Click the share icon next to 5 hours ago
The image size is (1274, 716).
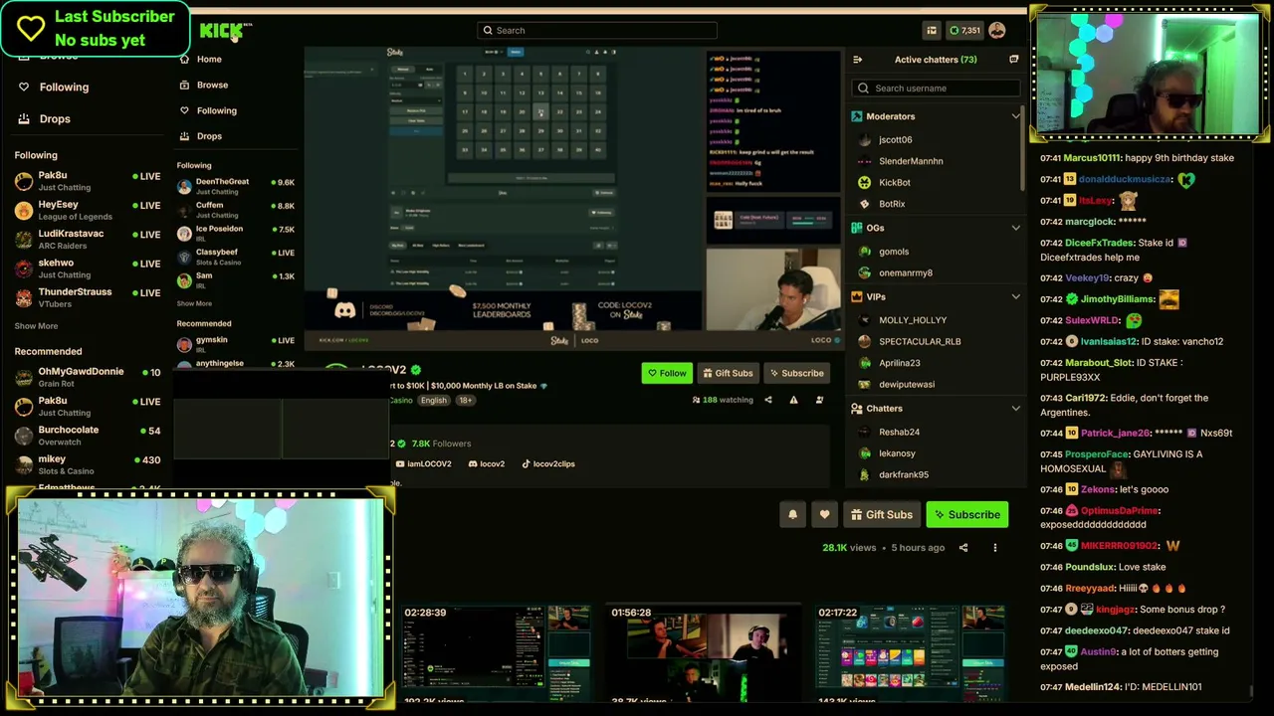pos(962,547)
